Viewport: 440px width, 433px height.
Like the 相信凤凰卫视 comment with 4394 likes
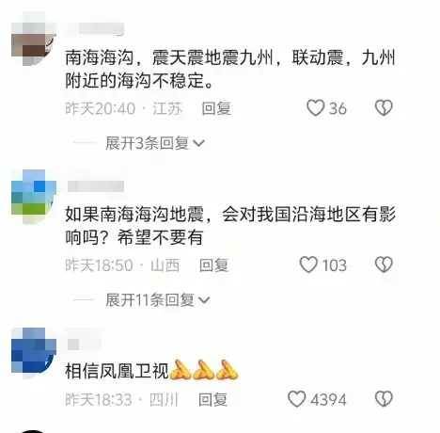click(x=296, y=399)
